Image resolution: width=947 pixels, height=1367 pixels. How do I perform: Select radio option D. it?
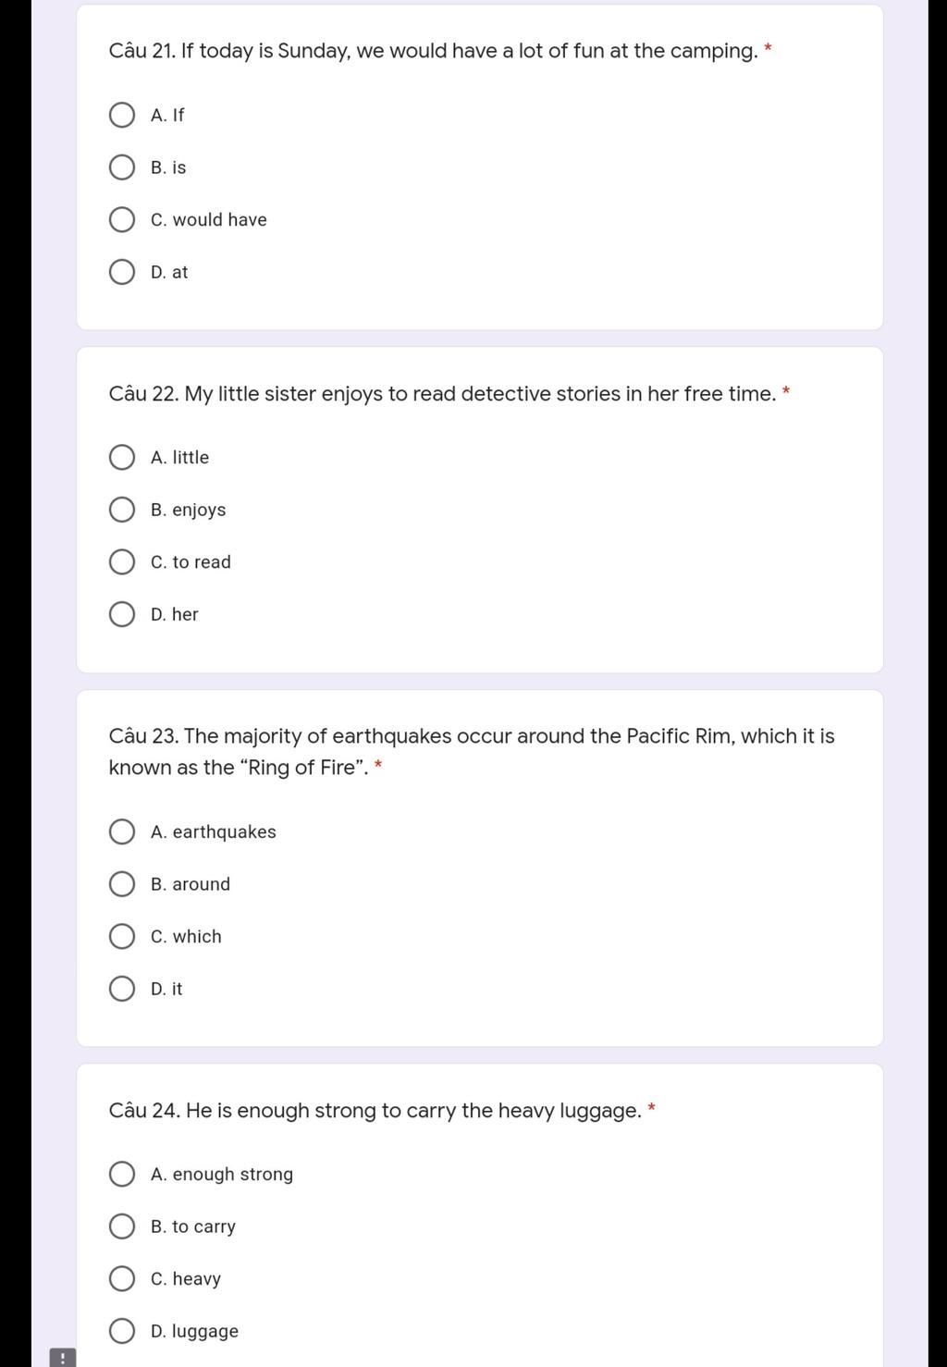point(122,989)
